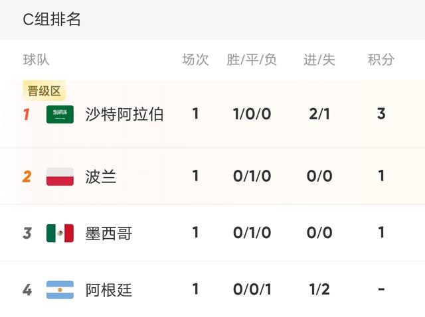This screenshot has width=425, height=317.
Task: Tap the Saudi Arabia flag icon
Action: click(x=60, y=114)
